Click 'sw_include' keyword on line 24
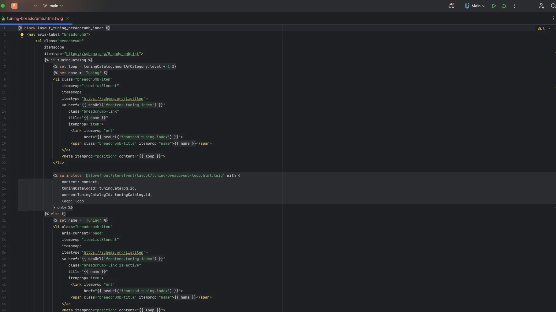This screenshot has height=312, width=556. [70, 176]
